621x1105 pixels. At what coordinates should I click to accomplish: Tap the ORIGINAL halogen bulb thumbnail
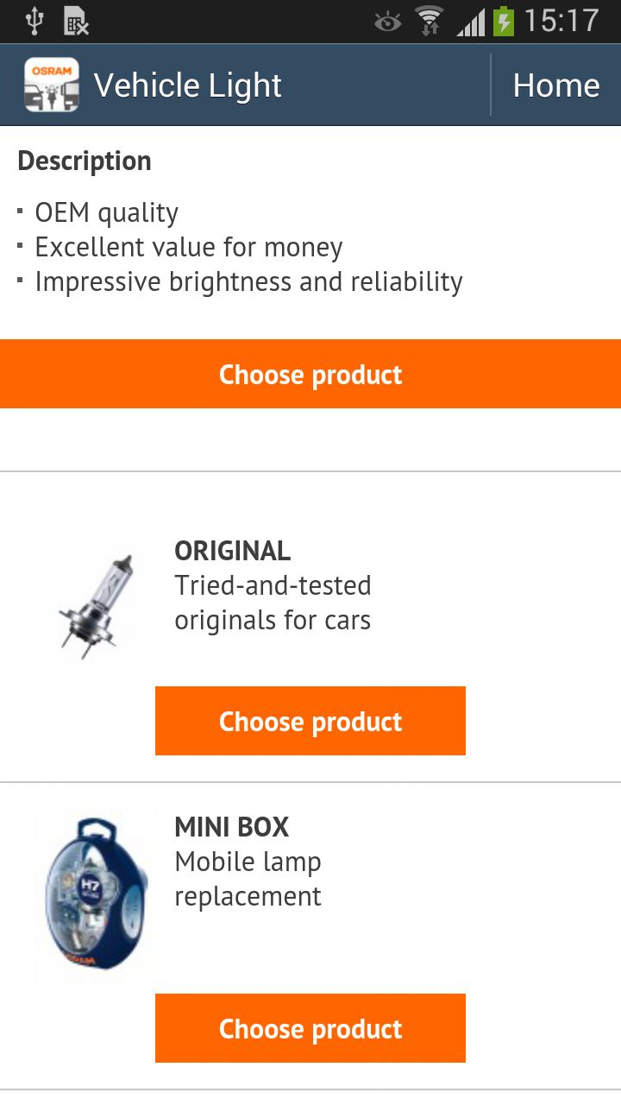[94, 603]
